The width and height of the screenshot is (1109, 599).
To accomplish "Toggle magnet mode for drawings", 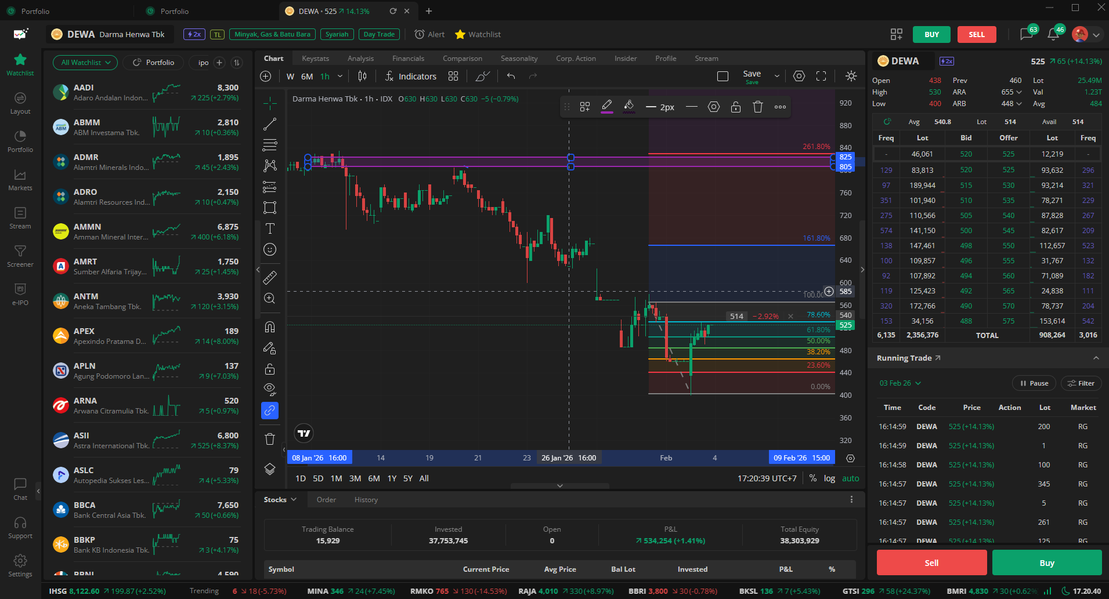I will pos(270,327).
